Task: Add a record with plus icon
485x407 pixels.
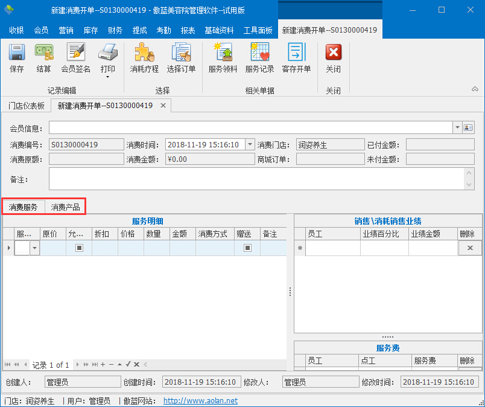Action: [103, 365]
